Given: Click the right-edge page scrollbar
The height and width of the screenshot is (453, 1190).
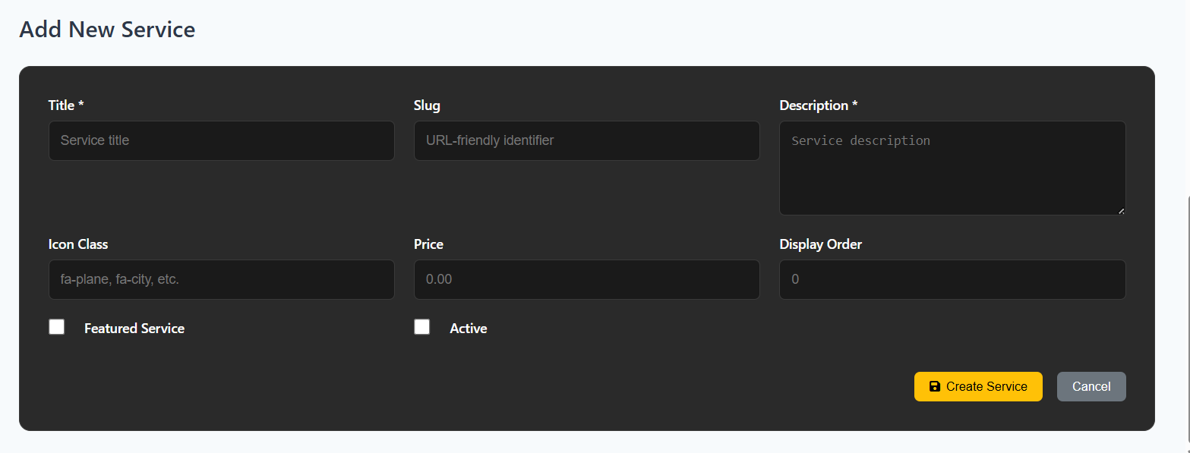Looking at the screenshot, I should click(x=1185, y=266).
